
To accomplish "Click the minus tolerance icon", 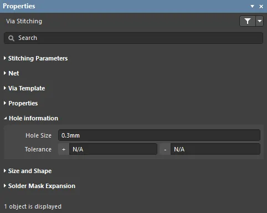I will 165,149.
